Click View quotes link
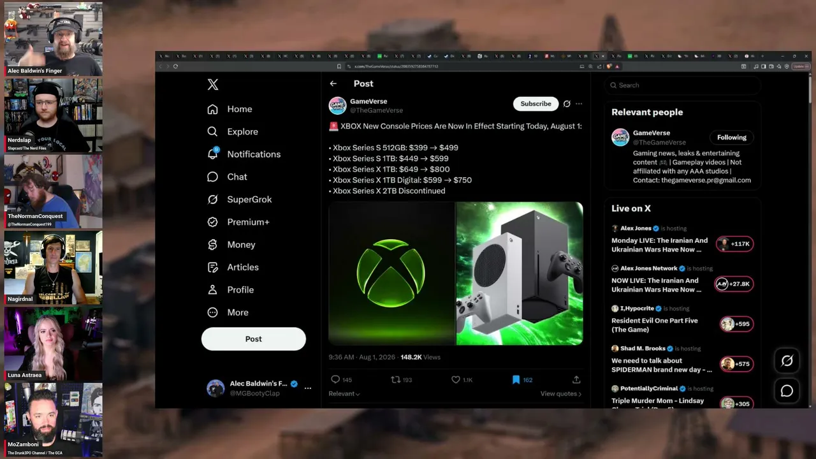816x459 pixels. (561, 394)
